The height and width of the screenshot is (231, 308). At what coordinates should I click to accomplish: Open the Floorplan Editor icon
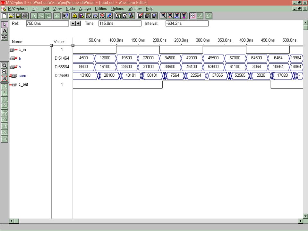click(x=81, y=16)
